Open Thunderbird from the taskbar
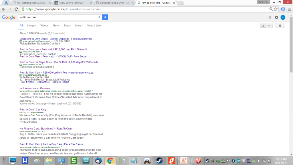This screenshot has height=165, width=293. coord(98,161)
